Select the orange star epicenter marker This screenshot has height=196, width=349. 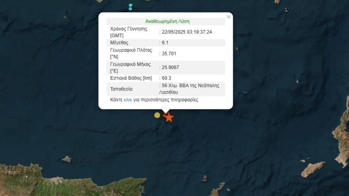coord(169,117)
